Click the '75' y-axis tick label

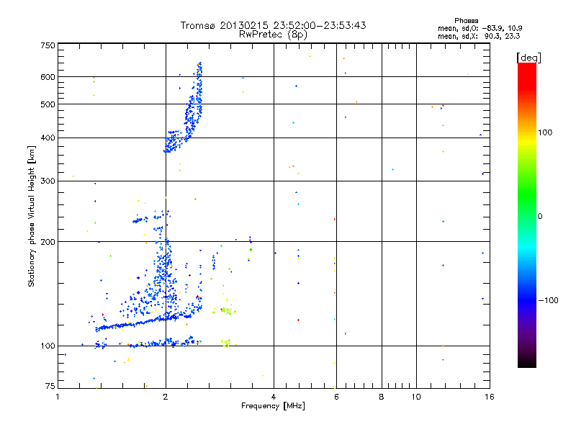50,386
